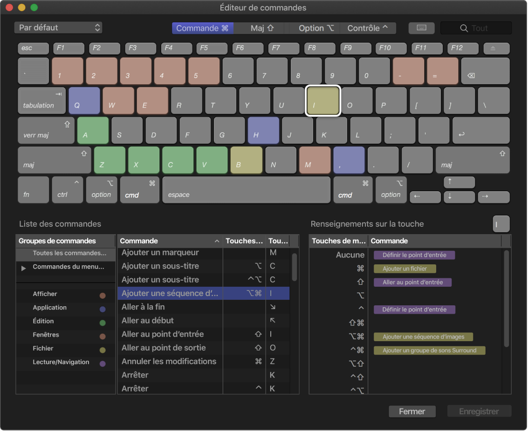Click the Fermer button
This screenshot has height=431, width=528.
pyautogui.click(x=412, y=411)
